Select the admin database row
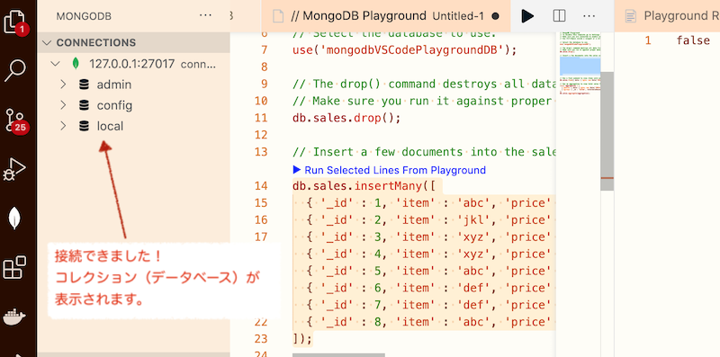 pos(133,85)
